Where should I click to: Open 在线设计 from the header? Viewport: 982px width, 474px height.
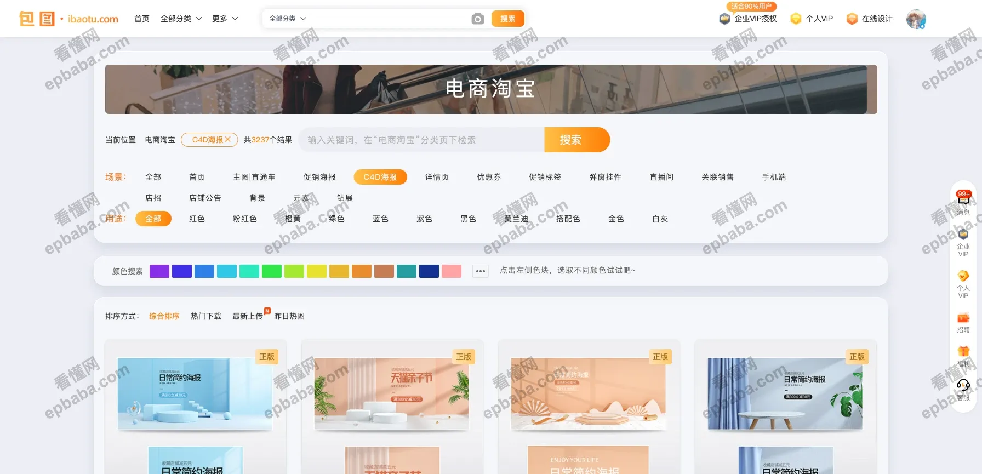point(877,19)
